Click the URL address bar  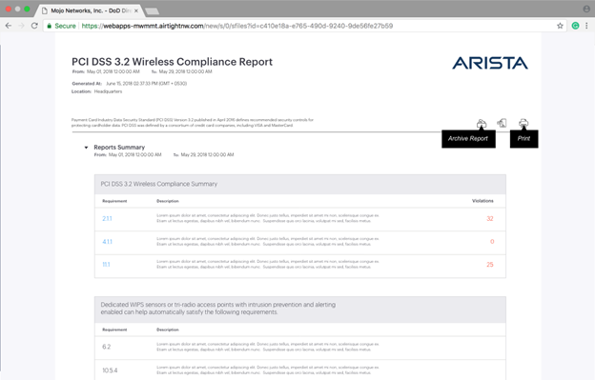tap(304, 26)
